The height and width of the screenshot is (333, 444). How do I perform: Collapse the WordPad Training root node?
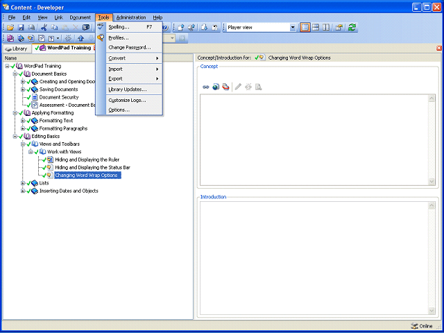tap(7, 66)
